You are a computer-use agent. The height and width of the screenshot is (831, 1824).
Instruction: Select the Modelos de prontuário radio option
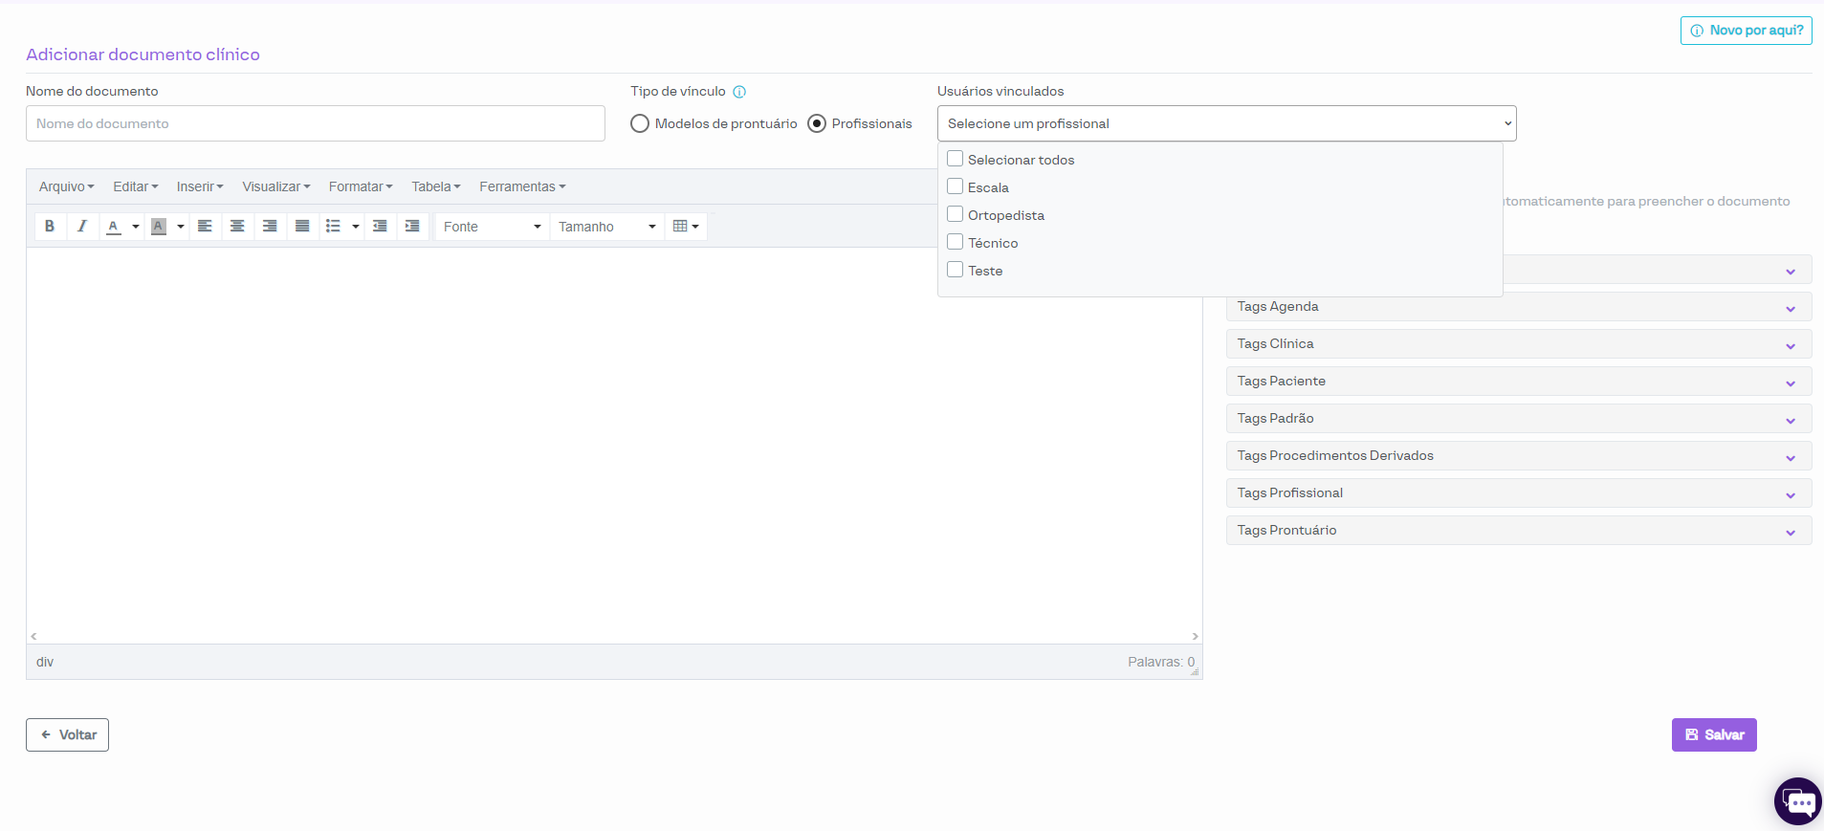coord(640,123)
